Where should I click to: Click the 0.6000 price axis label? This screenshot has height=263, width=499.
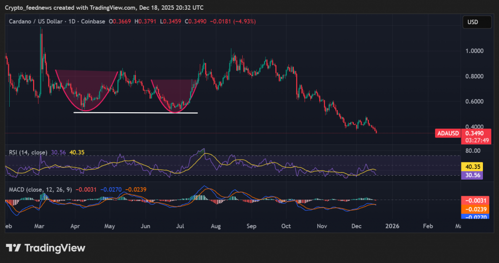click(475, 101)
